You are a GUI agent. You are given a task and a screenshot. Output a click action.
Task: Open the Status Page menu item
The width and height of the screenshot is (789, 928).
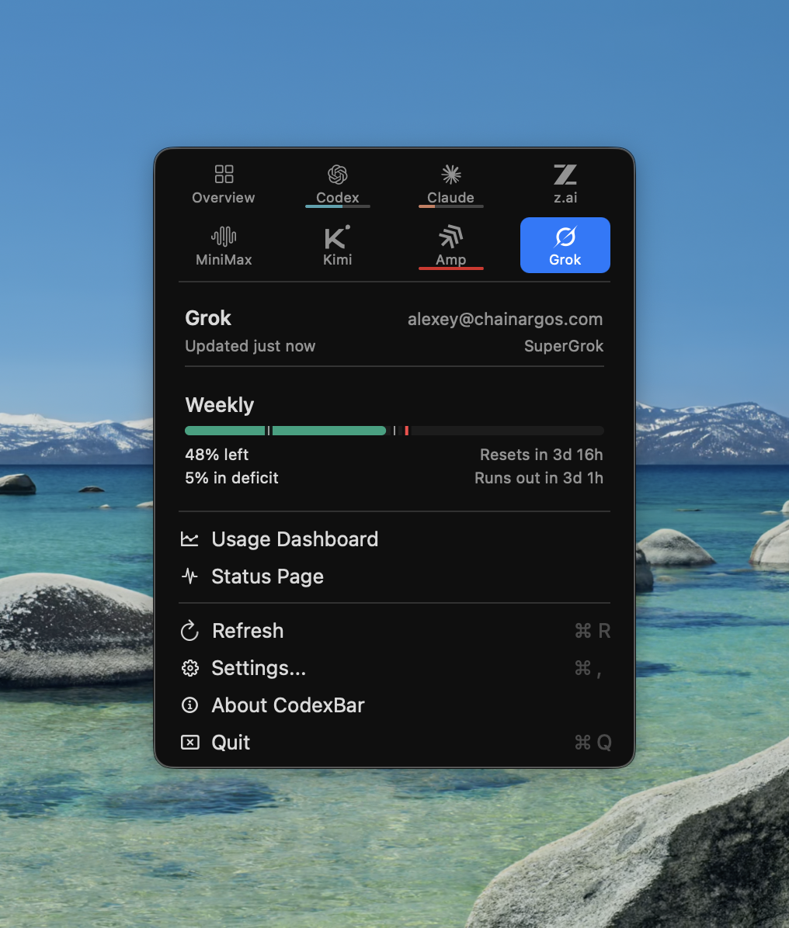pos(394,577)
